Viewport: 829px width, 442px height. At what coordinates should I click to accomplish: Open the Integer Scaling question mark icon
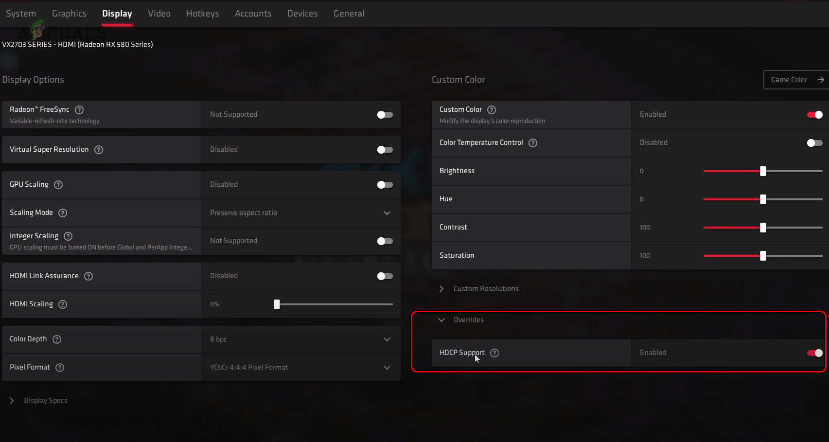point(68,236)
